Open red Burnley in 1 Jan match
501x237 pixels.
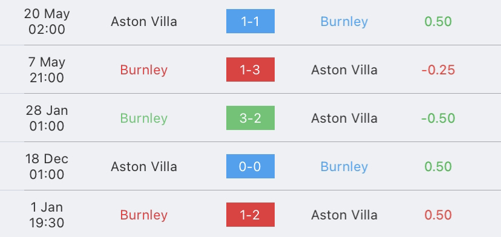click(144, 215)
